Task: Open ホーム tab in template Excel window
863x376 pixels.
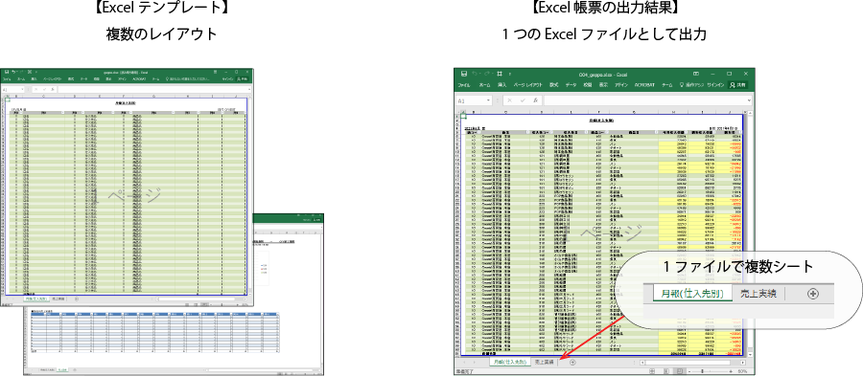Action: point(21,79)
